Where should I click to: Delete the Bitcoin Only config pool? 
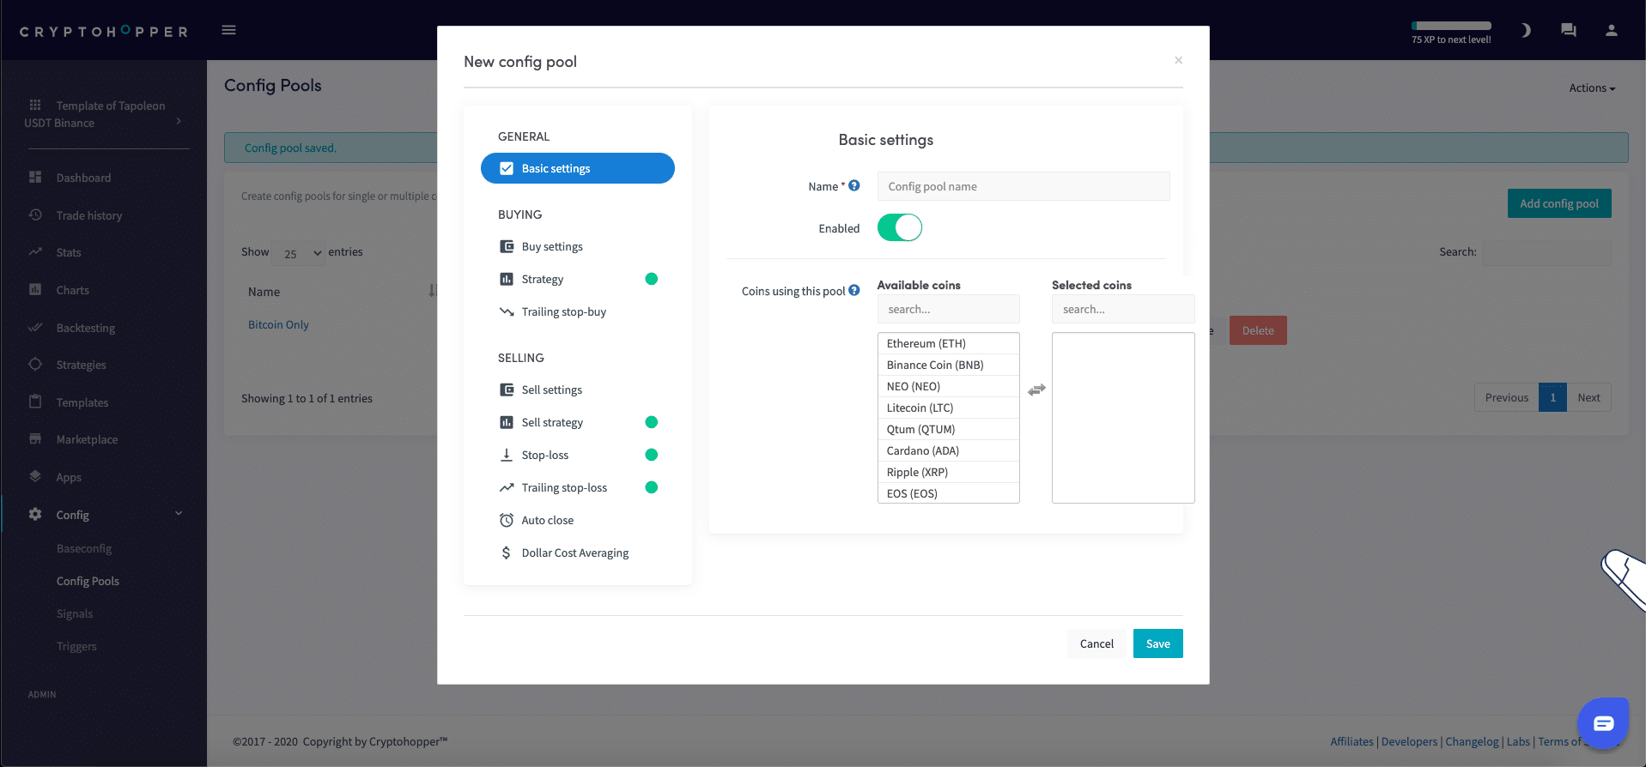click(x=1258, y=330)
